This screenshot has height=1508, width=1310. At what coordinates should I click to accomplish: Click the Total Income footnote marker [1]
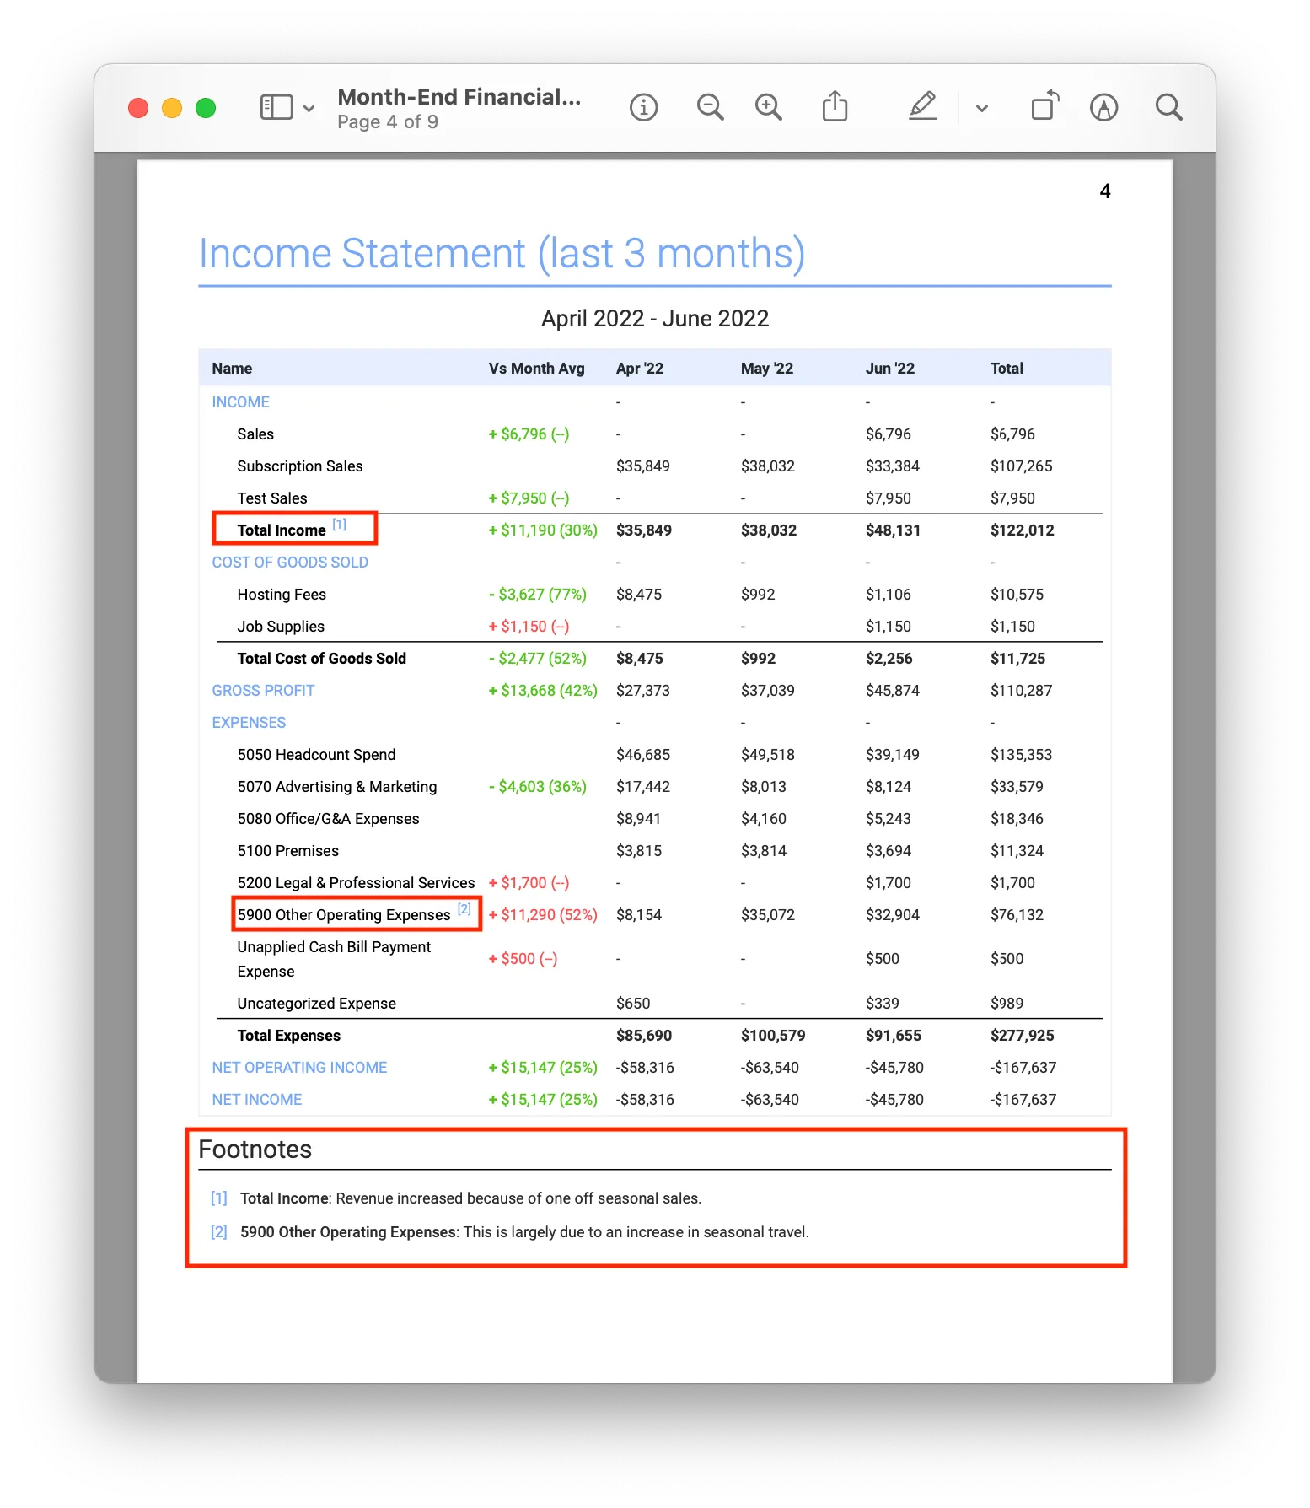point(339,524)
